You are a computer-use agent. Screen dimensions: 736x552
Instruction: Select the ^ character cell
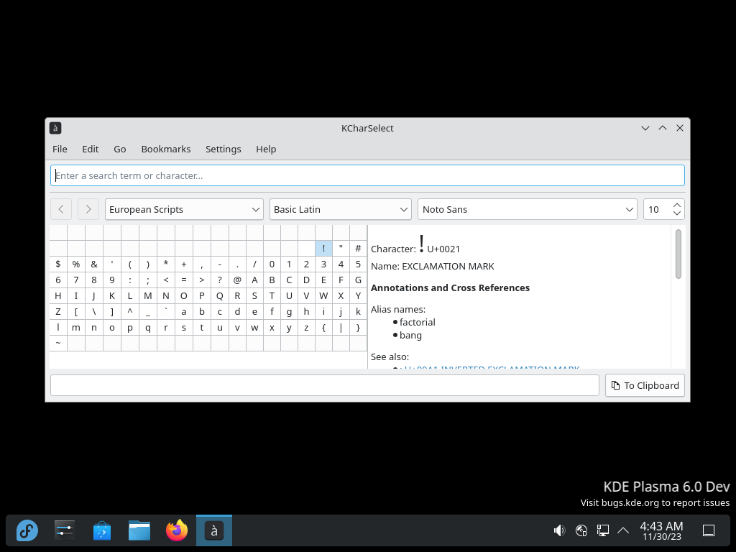pyautogui.click(x=130, y=312)
